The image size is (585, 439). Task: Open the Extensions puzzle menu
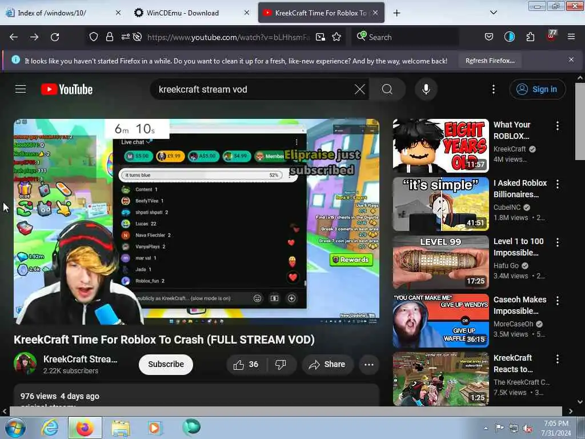click(530, 37)
